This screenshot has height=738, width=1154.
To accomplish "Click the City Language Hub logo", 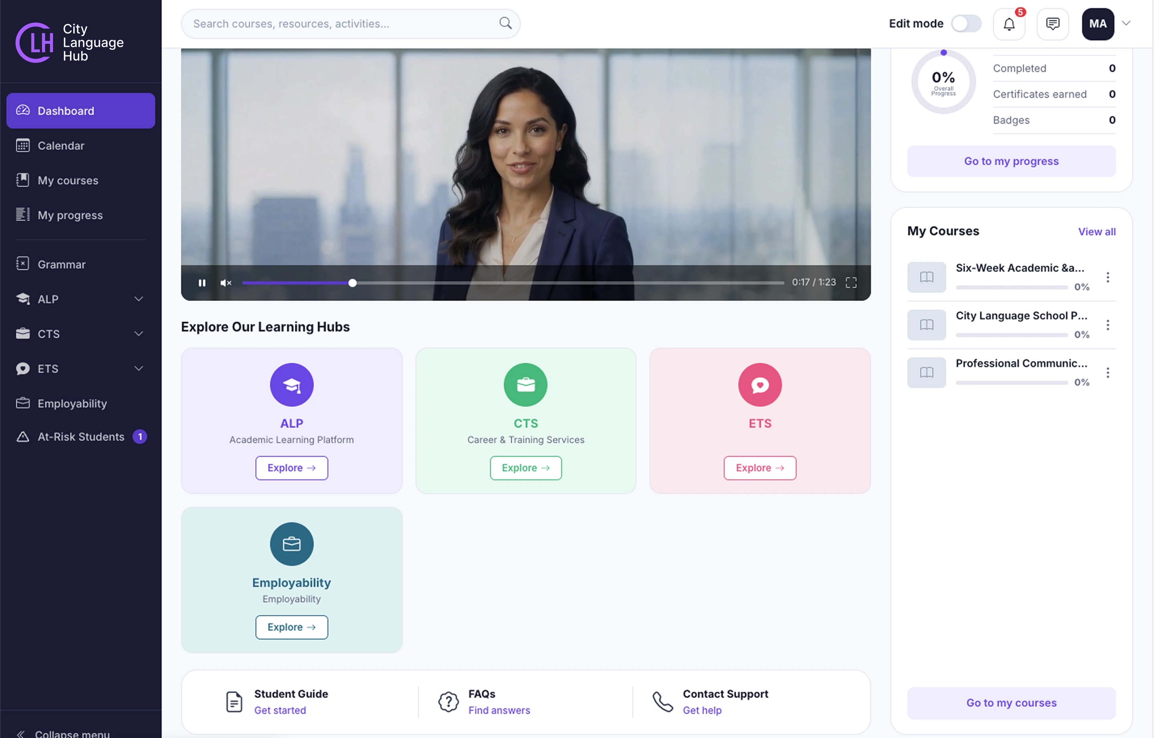I will [x=69, y=42].
